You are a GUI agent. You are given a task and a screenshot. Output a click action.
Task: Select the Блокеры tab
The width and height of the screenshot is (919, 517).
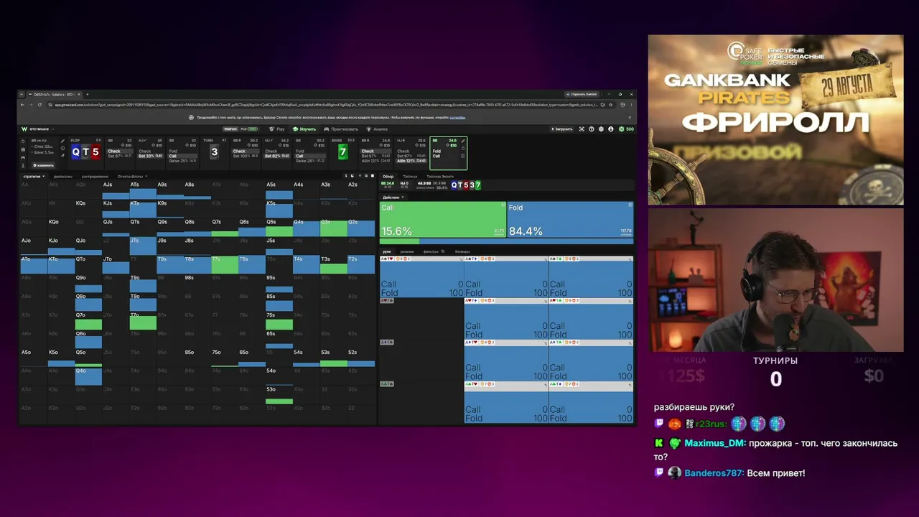coord(462,251)
